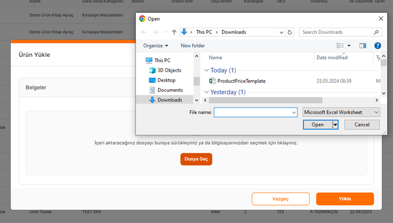Click the Dosya Seç button
Screen dimensions: 393x223
coord(196,159)
